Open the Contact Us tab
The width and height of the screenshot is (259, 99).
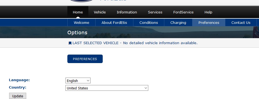(x=241, y=23)
